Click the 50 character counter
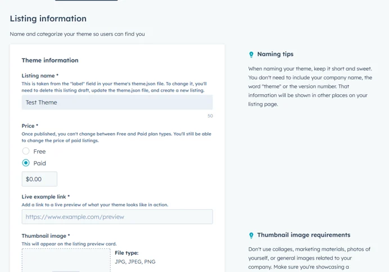This screenshot has height=272, width=389. [x=210, y=116]
